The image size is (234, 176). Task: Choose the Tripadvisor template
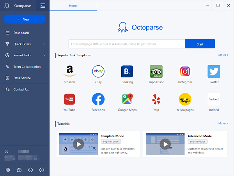pyautogui.click(x=156, y=71)
